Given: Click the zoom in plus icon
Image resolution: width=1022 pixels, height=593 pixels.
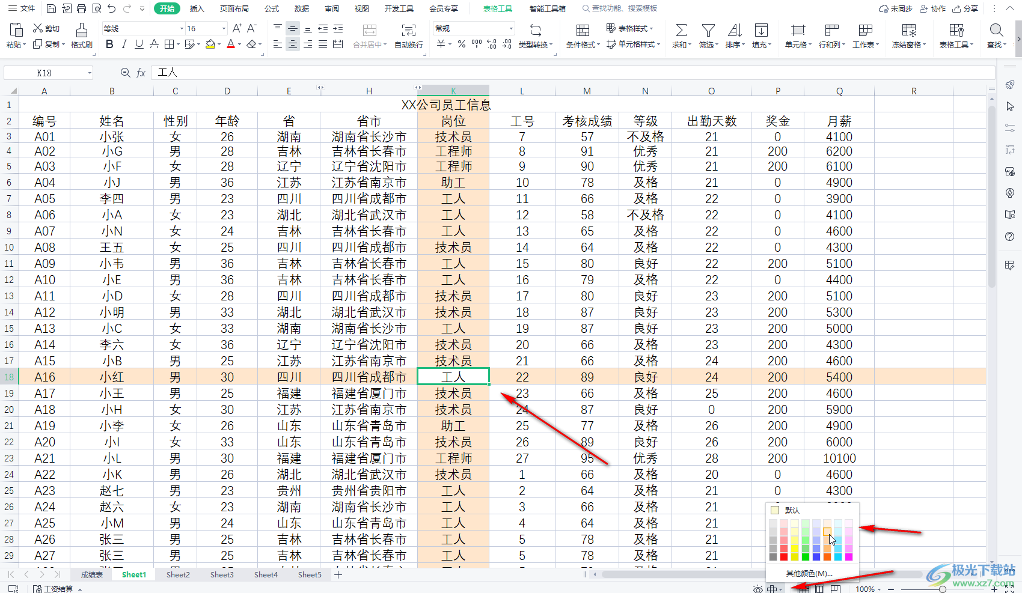Looking at the screenshot, I should 994,589.
